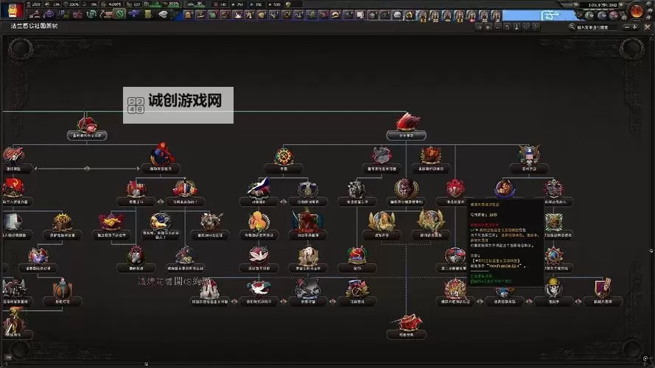Click the building alert icon in the top bar
This screenshot has width=655, height=368.
pyautogui.click(x=189, y=15)
